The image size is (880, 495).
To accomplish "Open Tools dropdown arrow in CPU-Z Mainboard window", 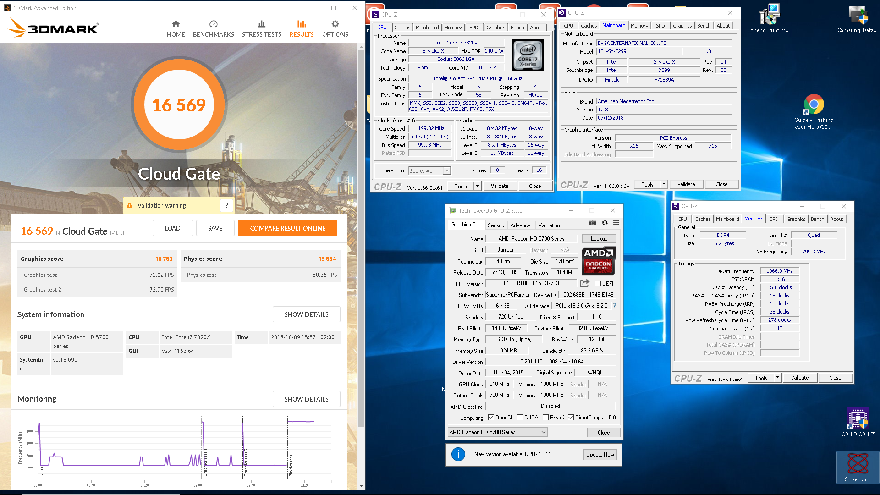I will pos(664,184).
